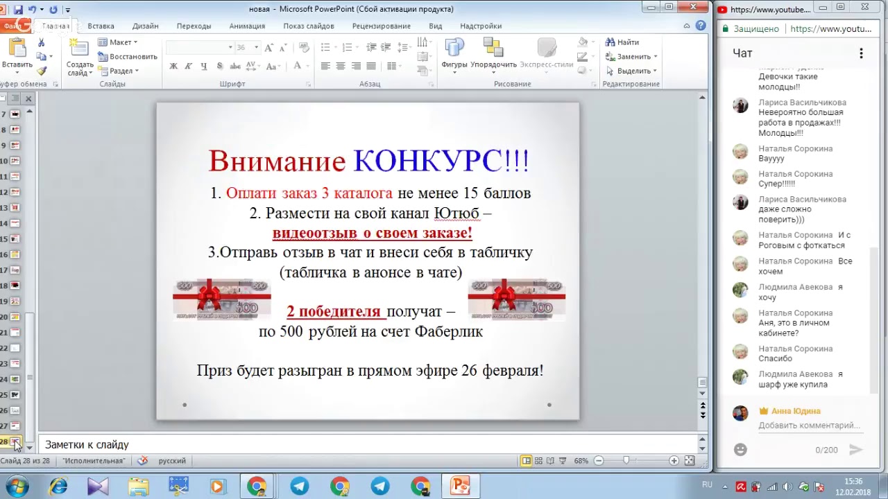Fit slide to window icon

(690, 461)
